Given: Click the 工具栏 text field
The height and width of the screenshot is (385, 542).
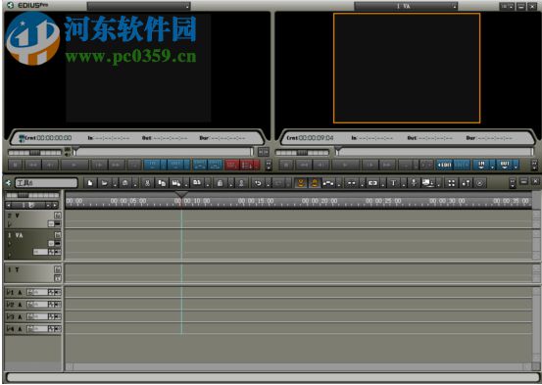Looking at the screenshot, I should (x=46, y=183).
